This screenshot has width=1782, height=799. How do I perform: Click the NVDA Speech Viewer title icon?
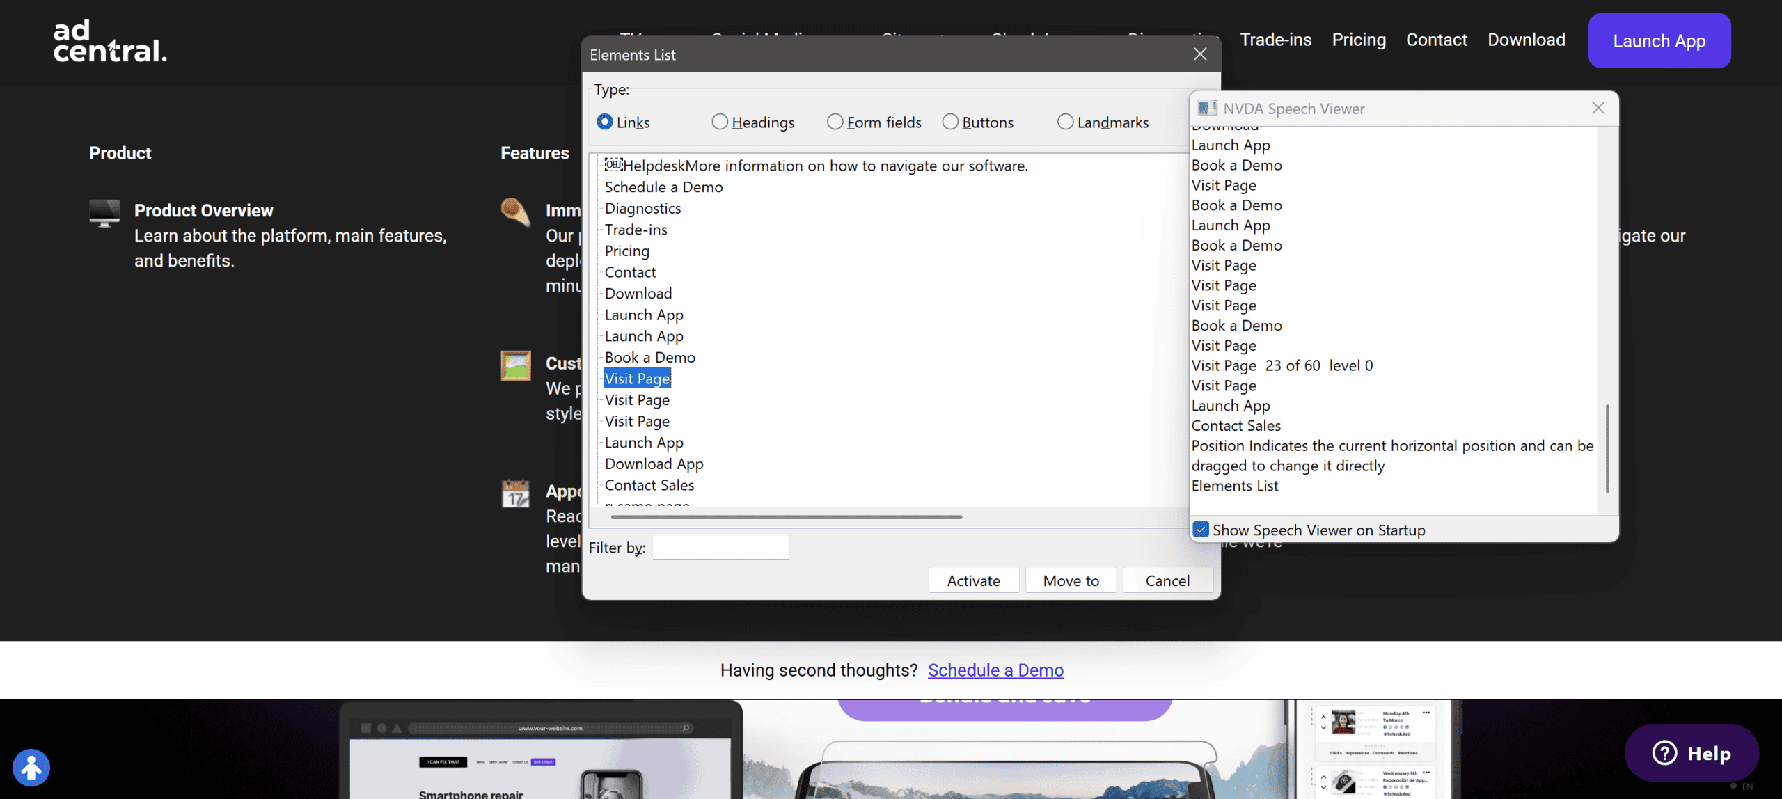tap(1207, 109)
